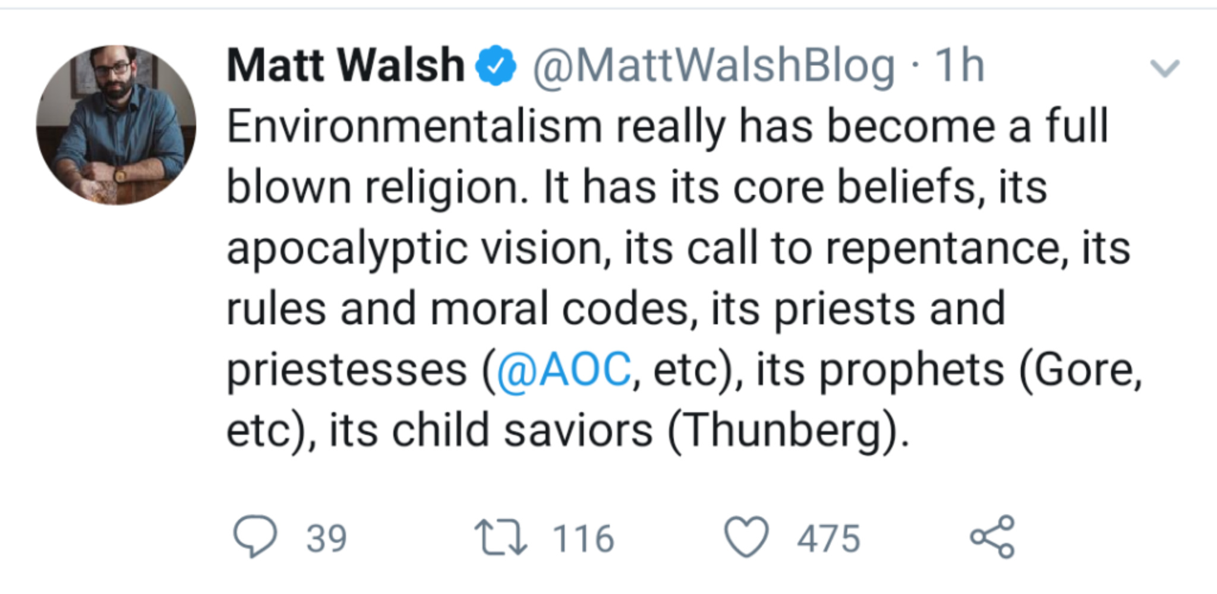Click the 1h timestamp
The height and width of the screenshot is (594, 1217).
click(960, 65)
